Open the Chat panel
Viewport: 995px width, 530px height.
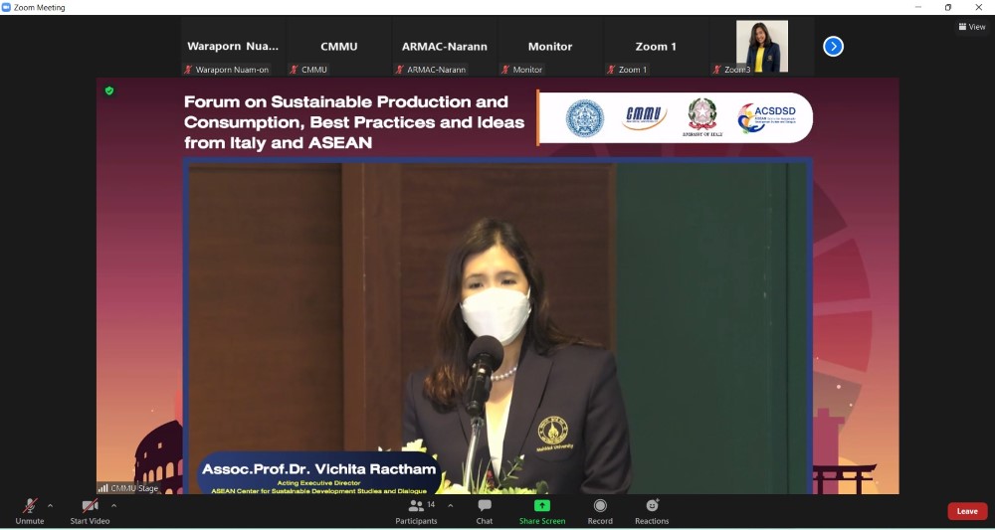pyautogui.click(x=484, y=509)
